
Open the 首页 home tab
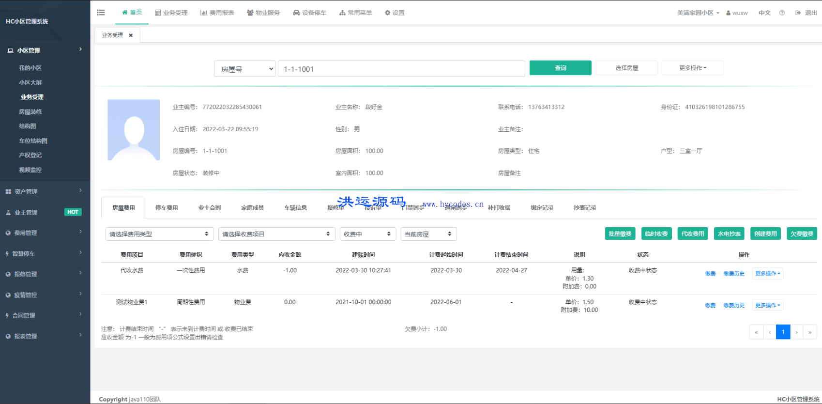[x=132, y=13]
